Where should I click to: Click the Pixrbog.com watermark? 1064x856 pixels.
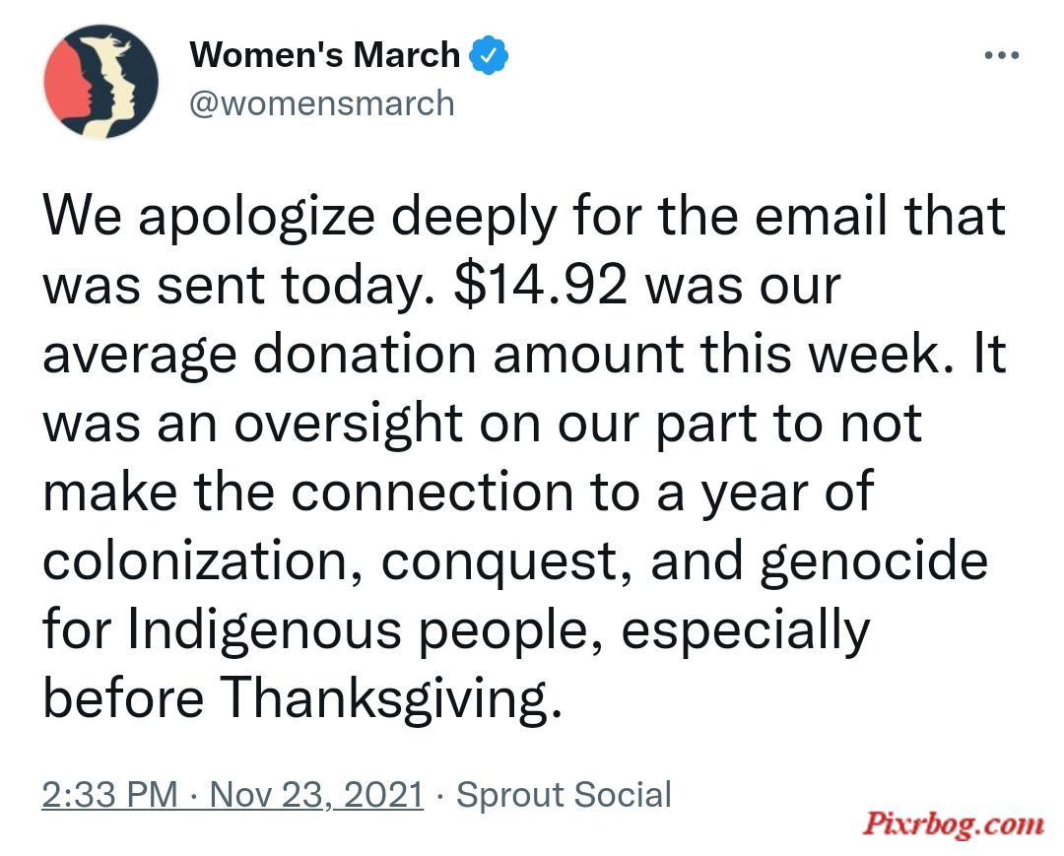[x=954, y=823]
